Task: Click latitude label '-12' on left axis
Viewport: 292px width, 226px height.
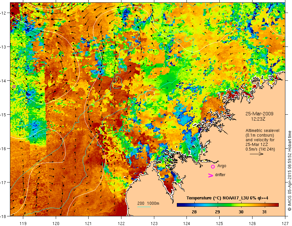Action: click(x=3, y=13)
